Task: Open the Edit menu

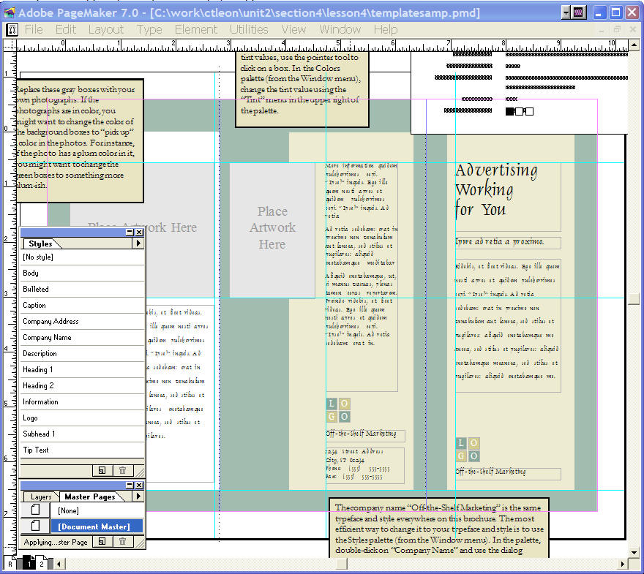Action: coord(66,29)
